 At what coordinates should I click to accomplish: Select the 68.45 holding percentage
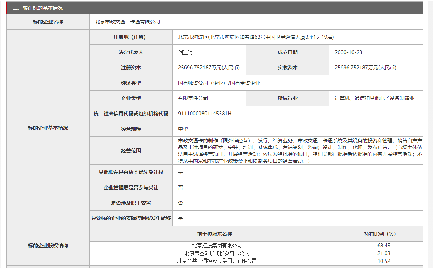(x=384, y=245)
